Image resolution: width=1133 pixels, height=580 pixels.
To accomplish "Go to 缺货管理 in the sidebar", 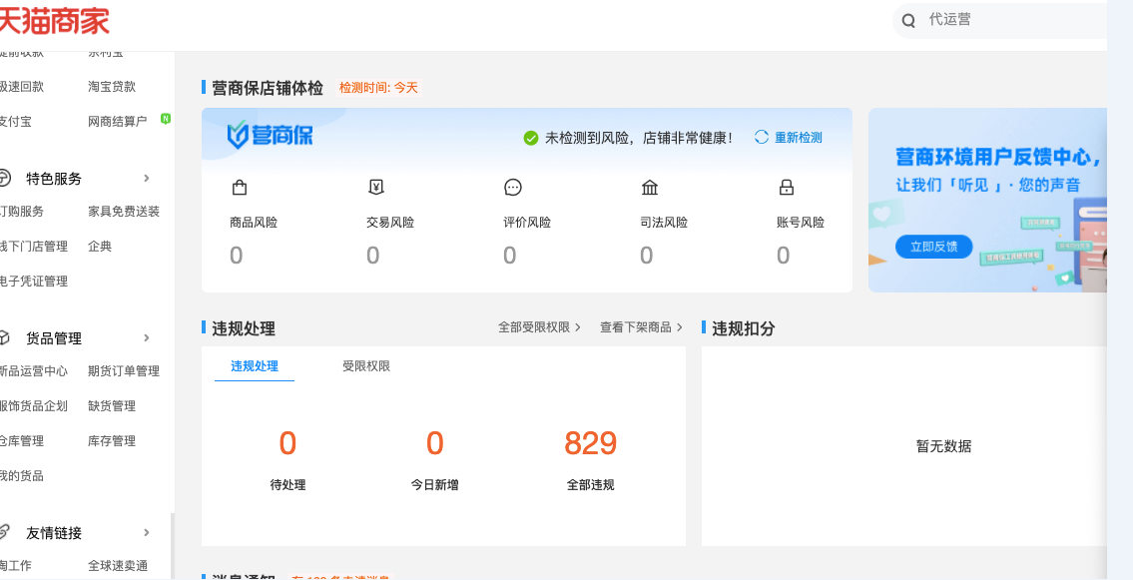I will point(112,406).
